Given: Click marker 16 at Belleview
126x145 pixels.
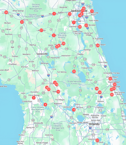Looking at the screenshot, I should 58,92.
